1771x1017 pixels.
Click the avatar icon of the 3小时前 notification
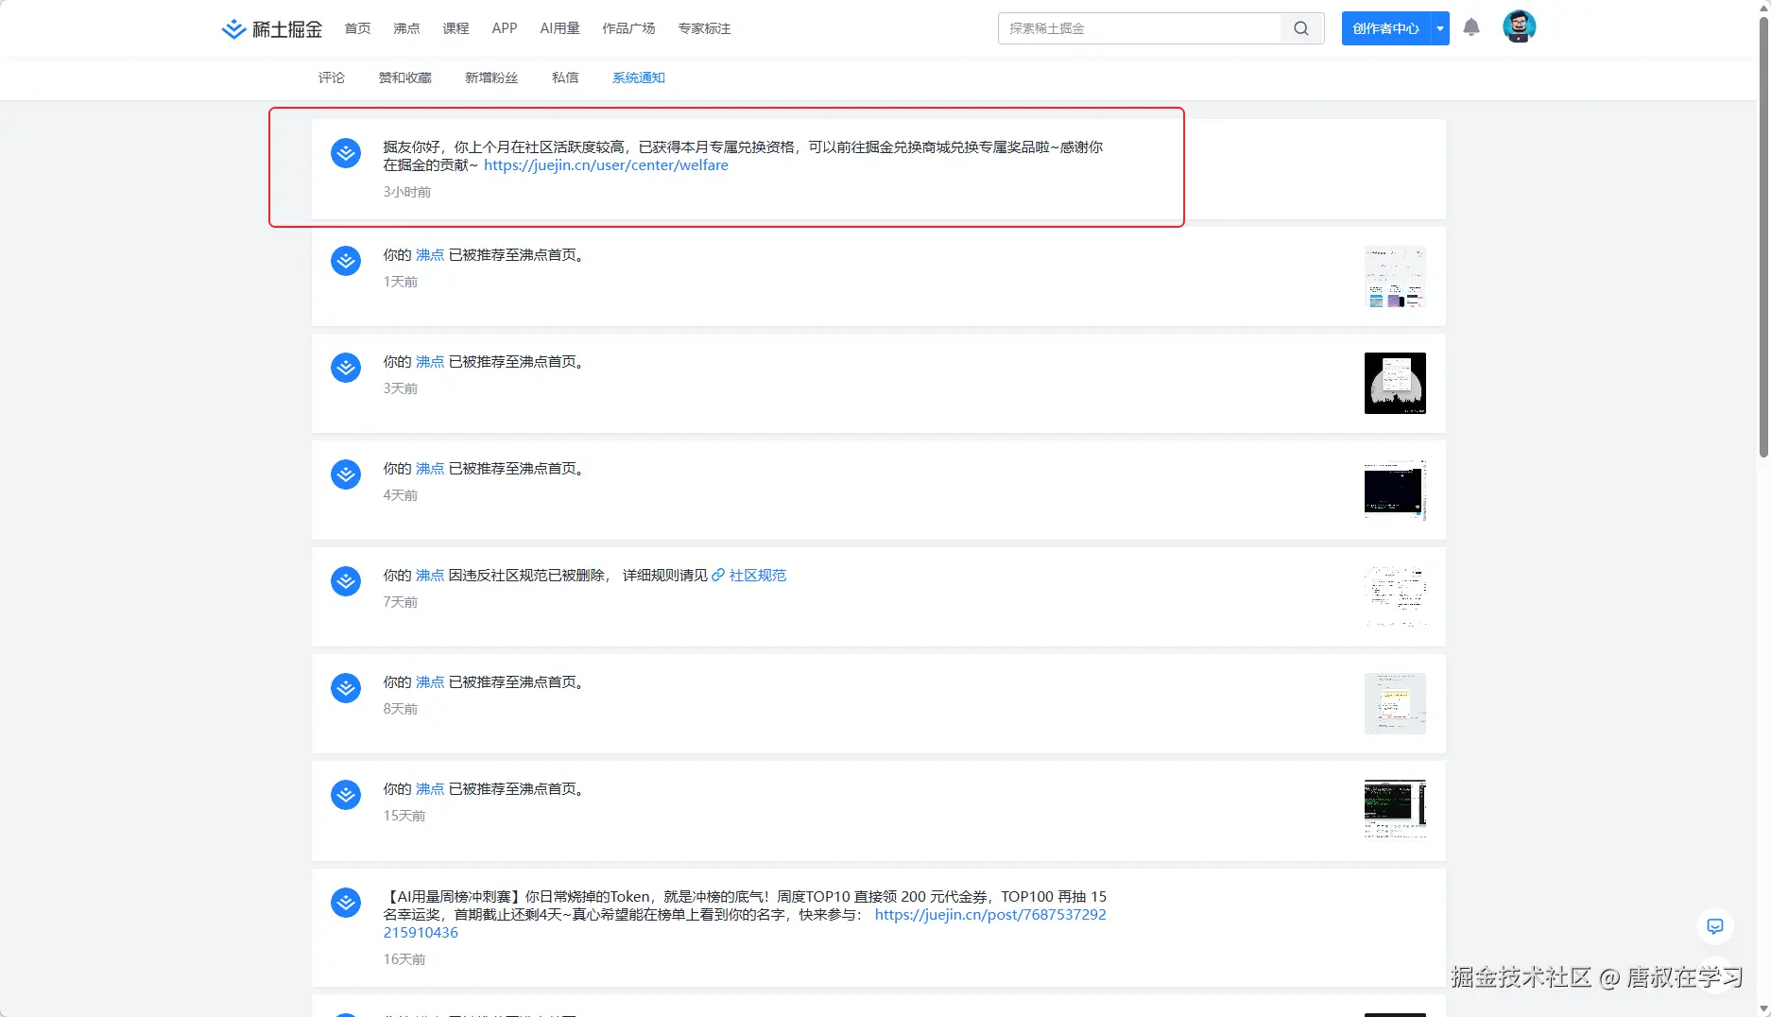(x=346, y=153)
